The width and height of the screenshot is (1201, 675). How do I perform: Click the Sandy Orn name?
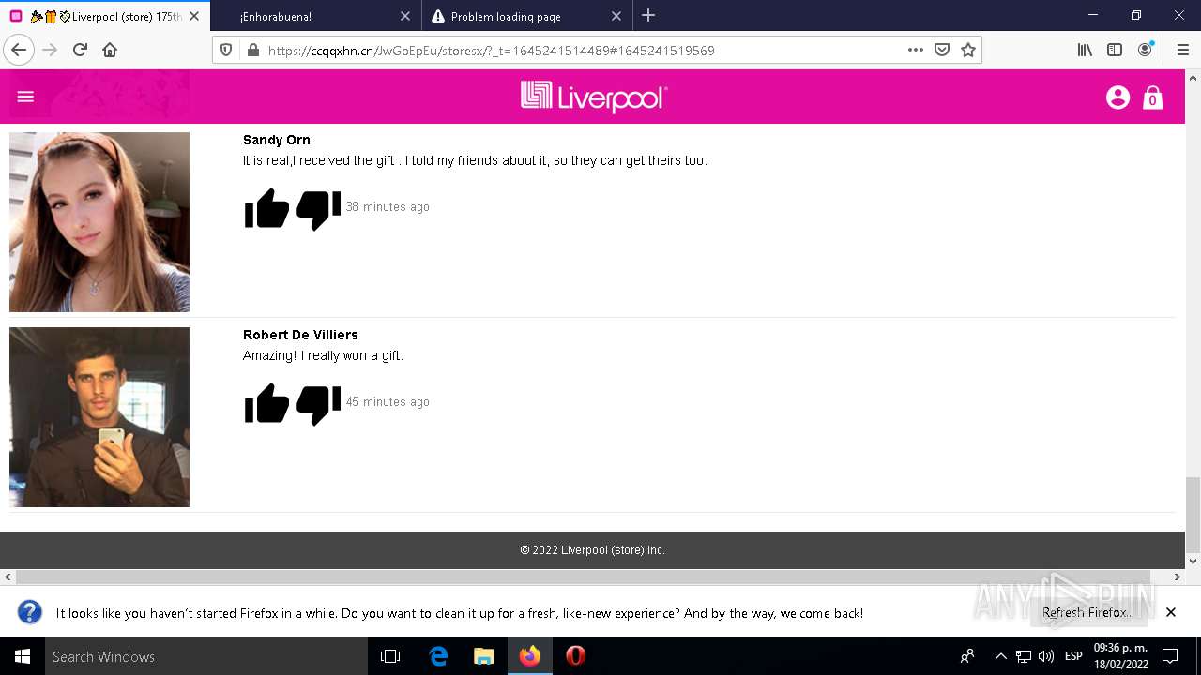(277, 140)
